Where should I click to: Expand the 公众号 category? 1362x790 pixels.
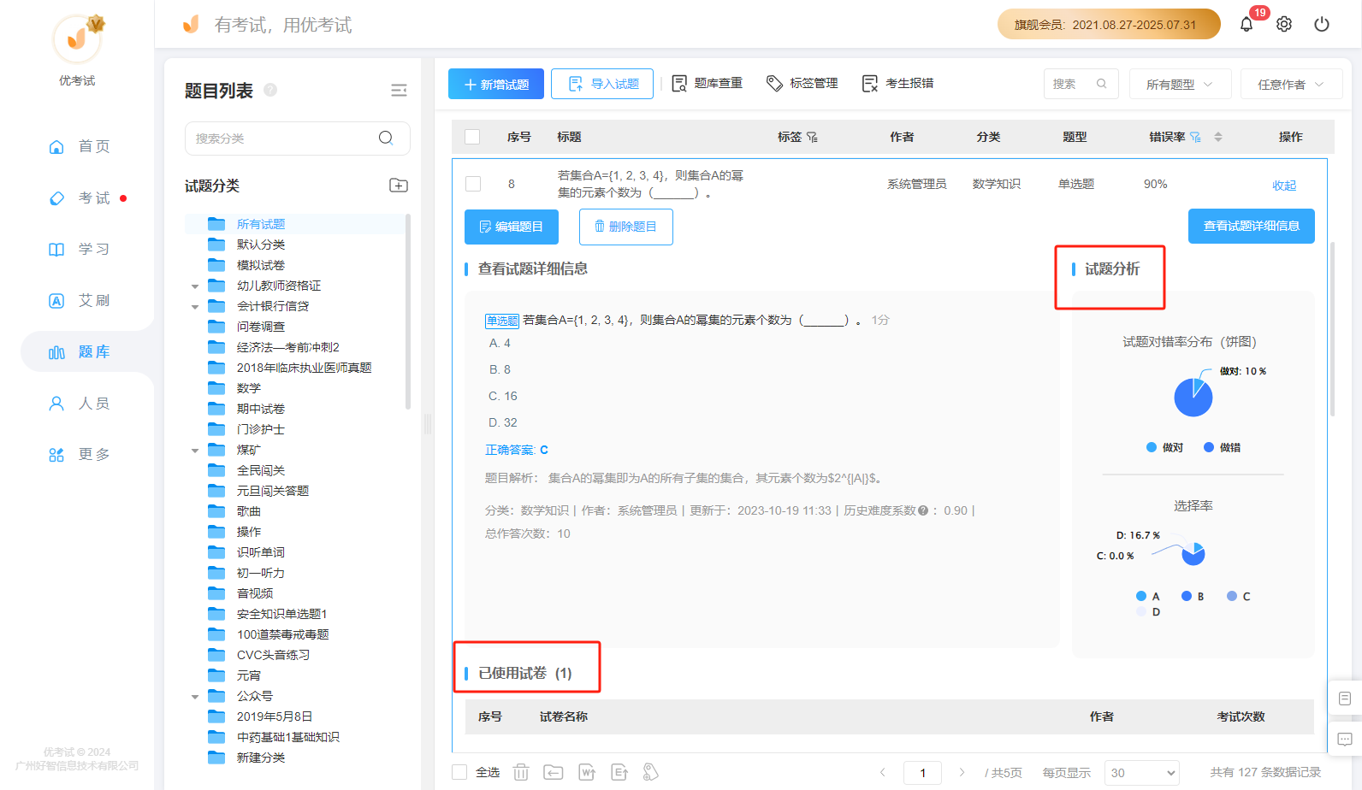tap(195, 697)
